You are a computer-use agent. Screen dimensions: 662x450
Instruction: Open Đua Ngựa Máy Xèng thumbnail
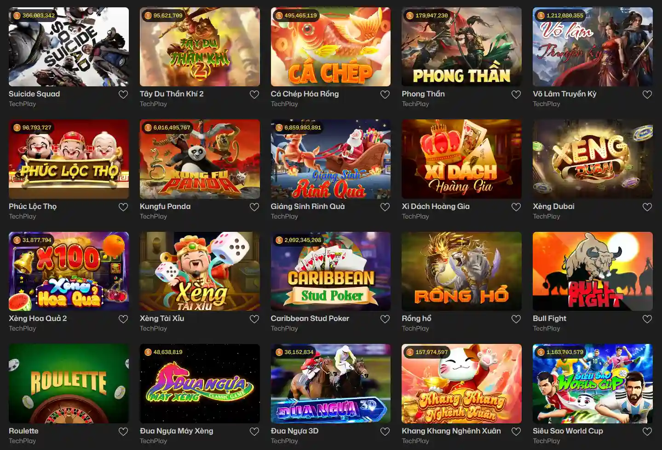[200, 384]
